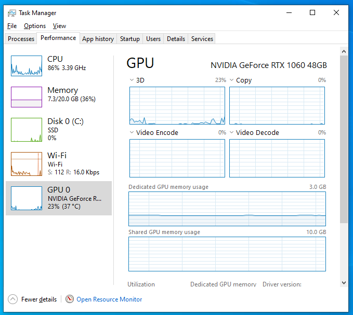Open the Services tab
Image resolution: width=353 pixels, height=315 pixels.
click(202, 39)
